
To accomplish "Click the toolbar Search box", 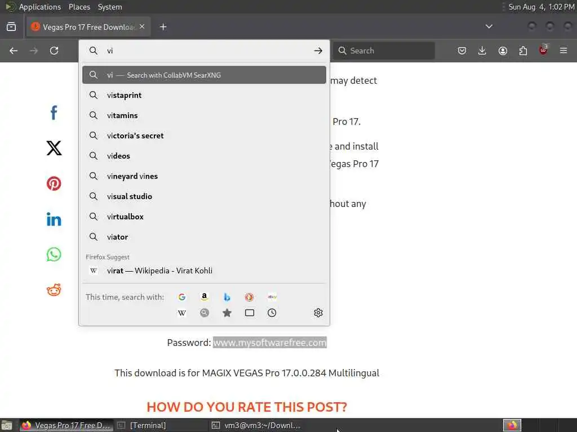I will (384, 51).
